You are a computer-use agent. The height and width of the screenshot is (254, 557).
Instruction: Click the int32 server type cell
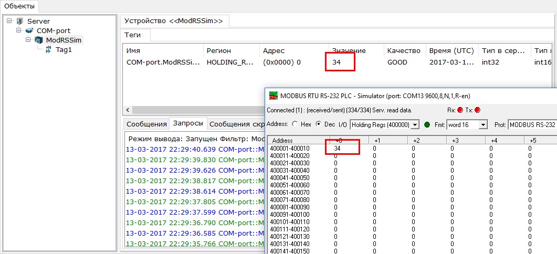490,62
